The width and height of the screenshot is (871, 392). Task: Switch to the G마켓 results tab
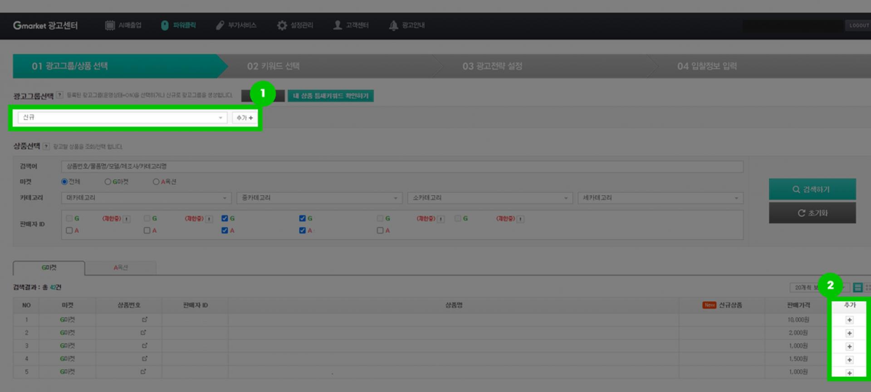click(49, 268)
